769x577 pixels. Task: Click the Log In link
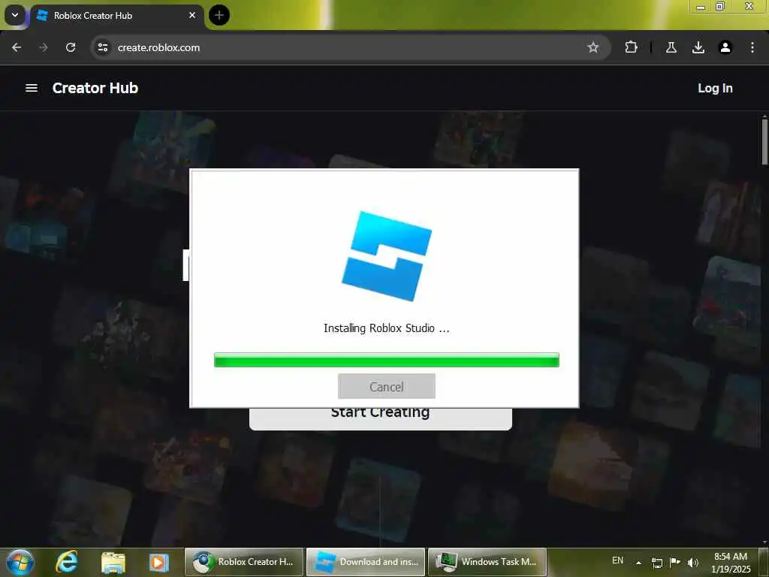715,89
